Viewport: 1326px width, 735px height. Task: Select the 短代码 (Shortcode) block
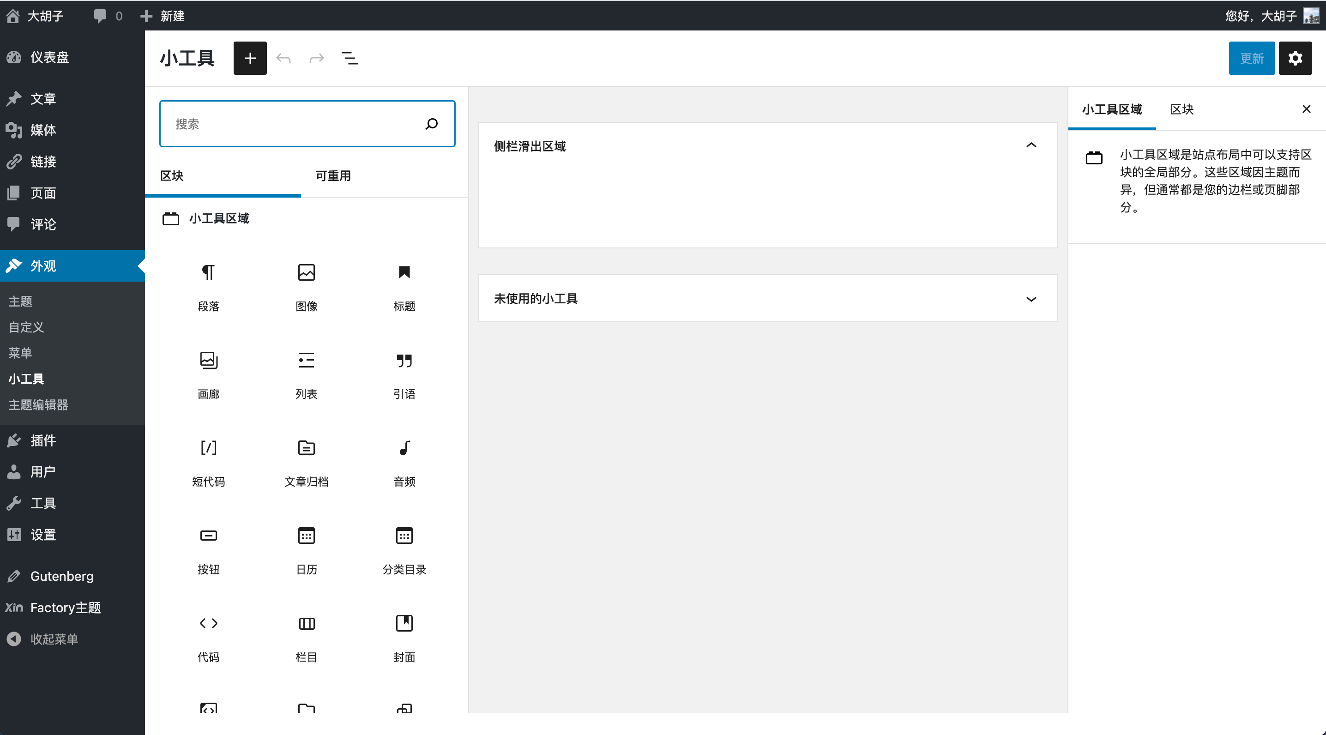pos(208,462)
